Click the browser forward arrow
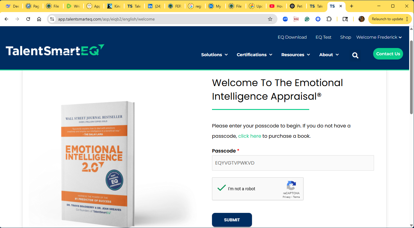This screenshot has height=228, width=414. 17,19
